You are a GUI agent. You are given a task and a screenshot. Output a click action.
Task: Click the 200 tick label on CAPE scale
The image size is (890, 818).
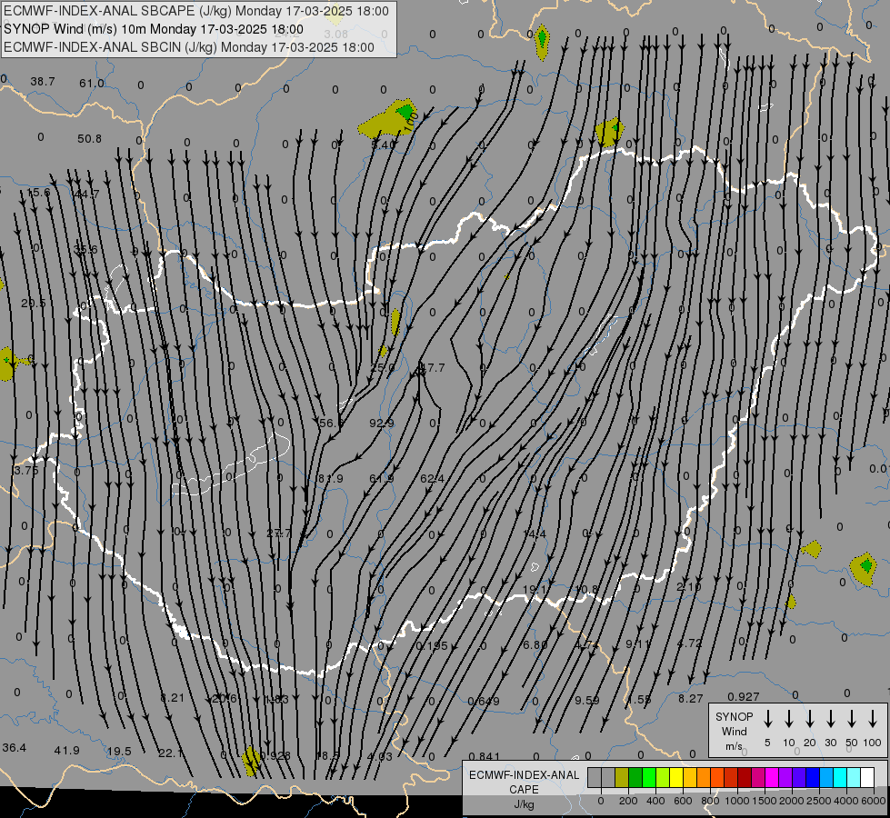coord(628,801)
